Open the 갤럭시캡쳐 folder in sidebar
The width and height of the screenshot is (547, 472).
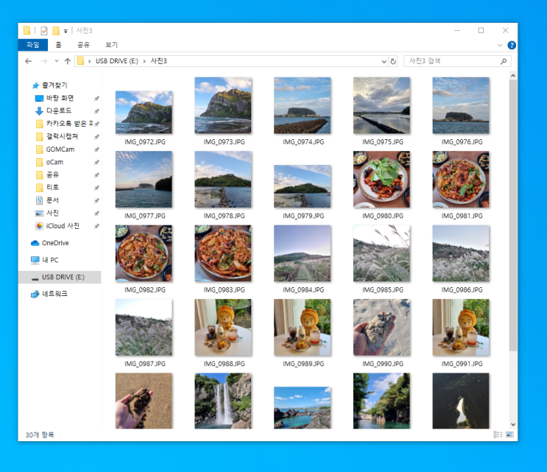(x=62, y=136)
